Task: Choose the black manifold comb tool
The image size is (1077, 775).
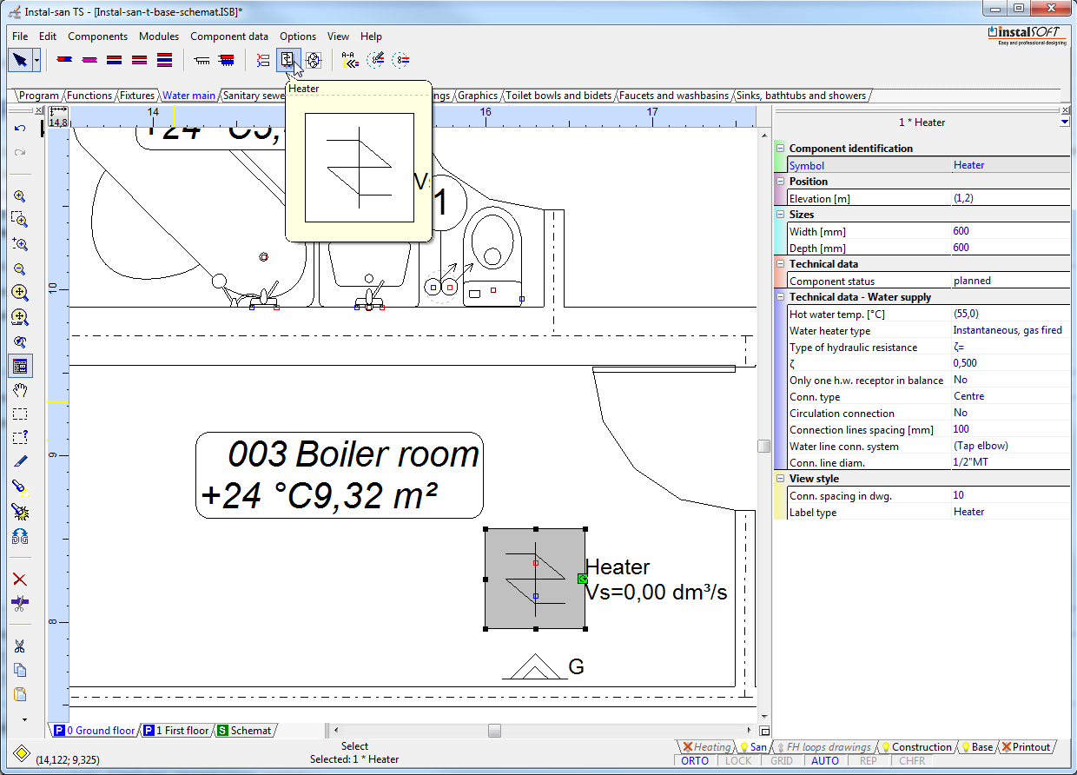Action: (x=202, y=60)
